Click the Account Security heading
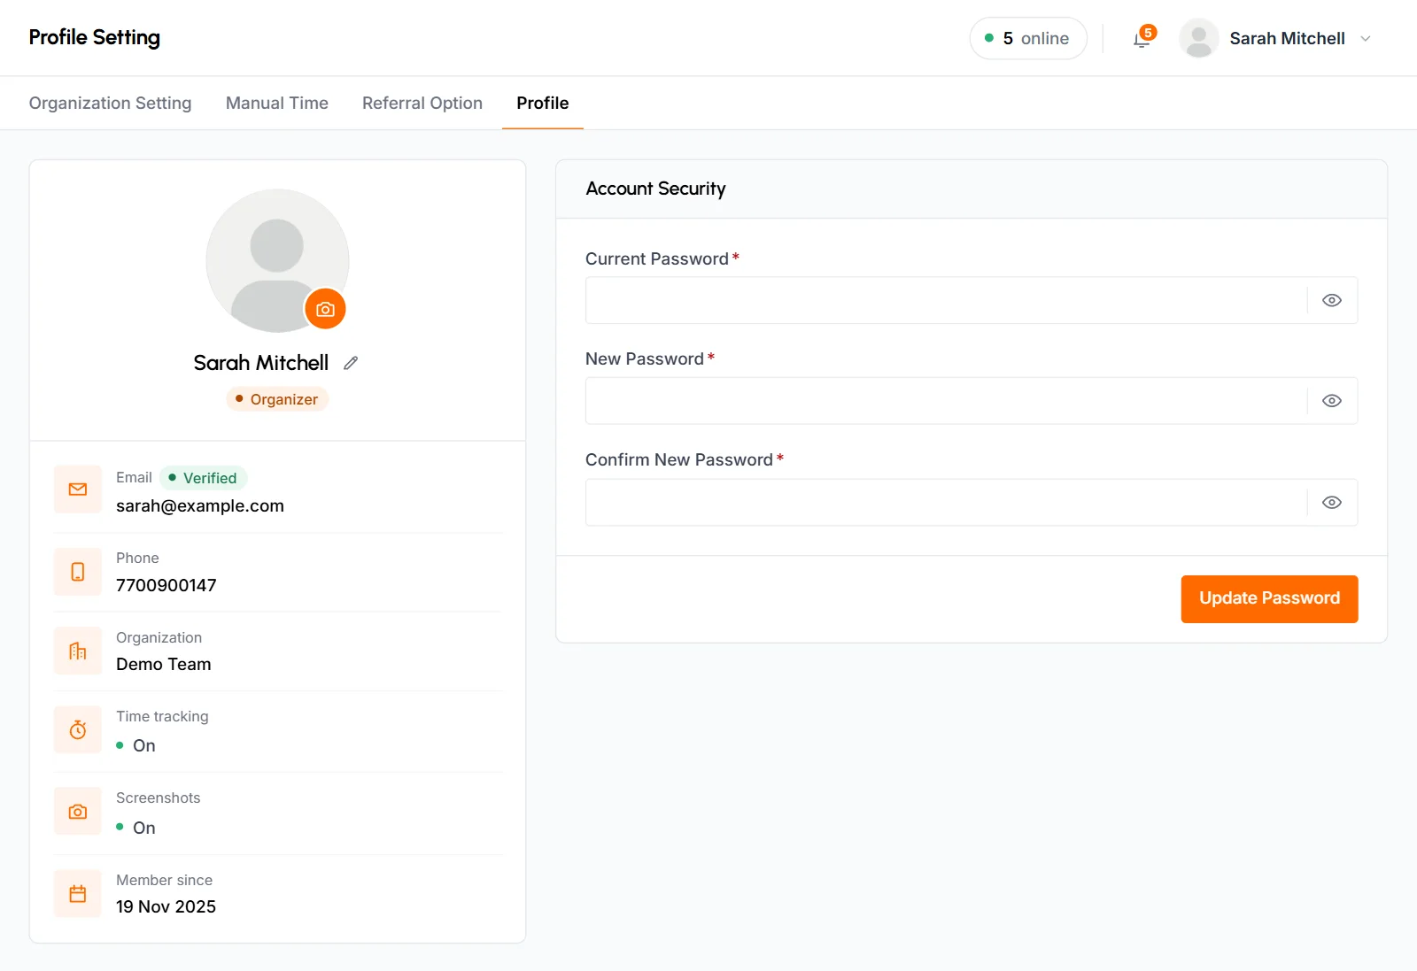The width and height of the screenshot is (1417, 971). [x=656, y=189]
